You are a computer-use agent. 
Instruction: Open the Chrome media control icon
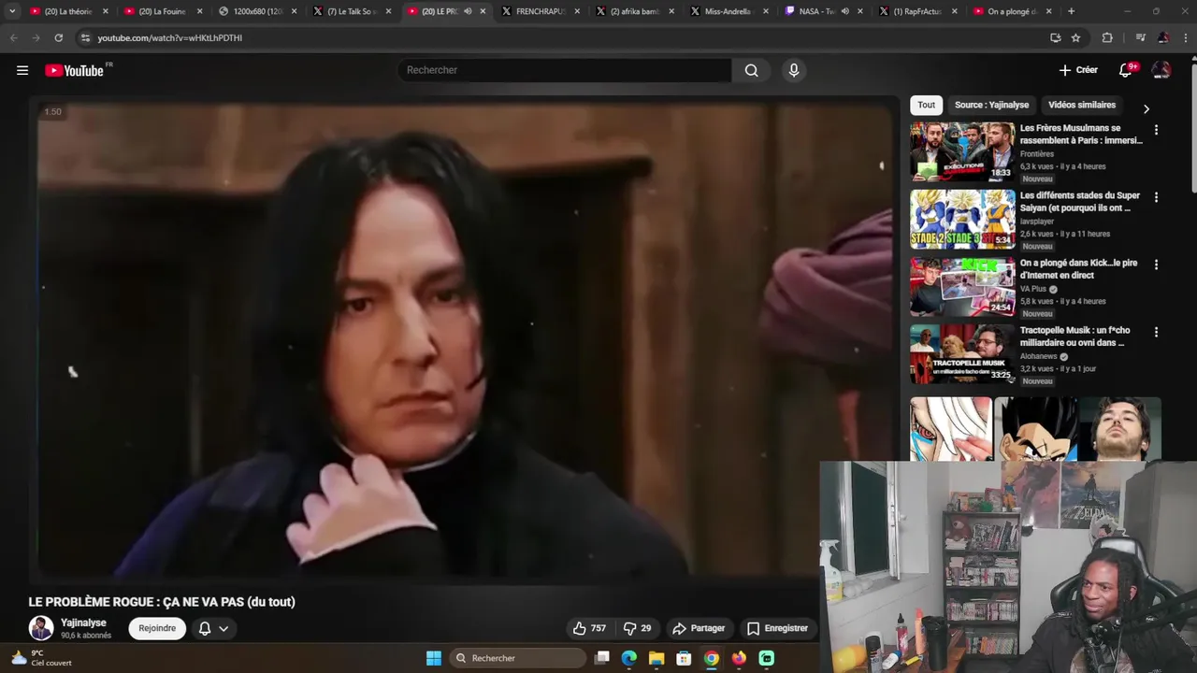(1140, 37)
